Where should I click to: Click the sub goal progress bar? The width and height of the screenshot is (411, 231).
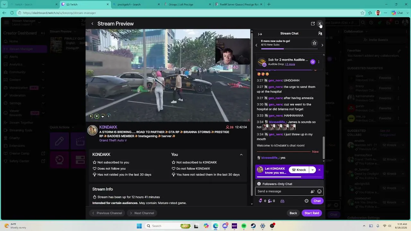290,49
